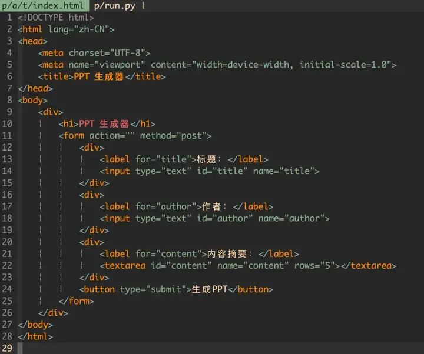
Task: Click the viewport content attribute value
Action: click(x=291, y=65)
